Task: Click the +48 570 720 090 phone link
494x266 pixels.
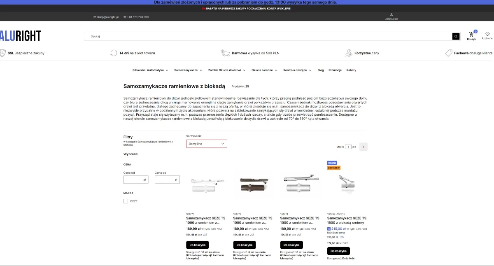Action: click(x=138, y=17)
